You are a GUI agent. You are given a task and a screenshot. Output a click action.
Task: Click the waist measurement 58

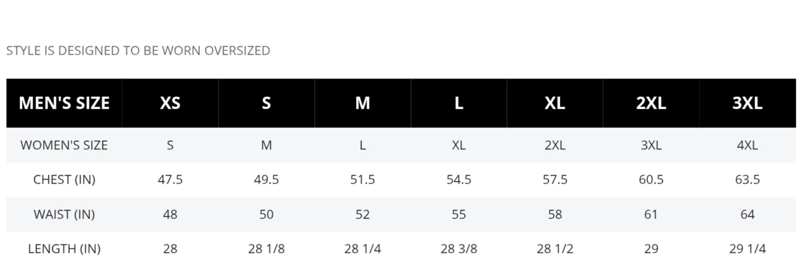(555, 215)
